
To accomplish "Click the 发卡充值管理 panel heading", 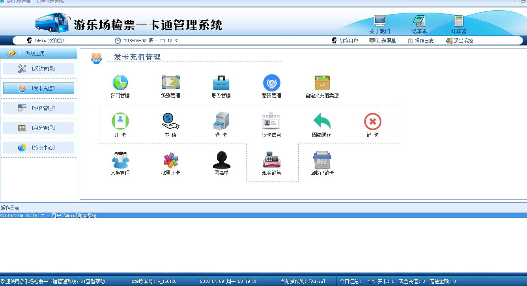I will point(137,57).
